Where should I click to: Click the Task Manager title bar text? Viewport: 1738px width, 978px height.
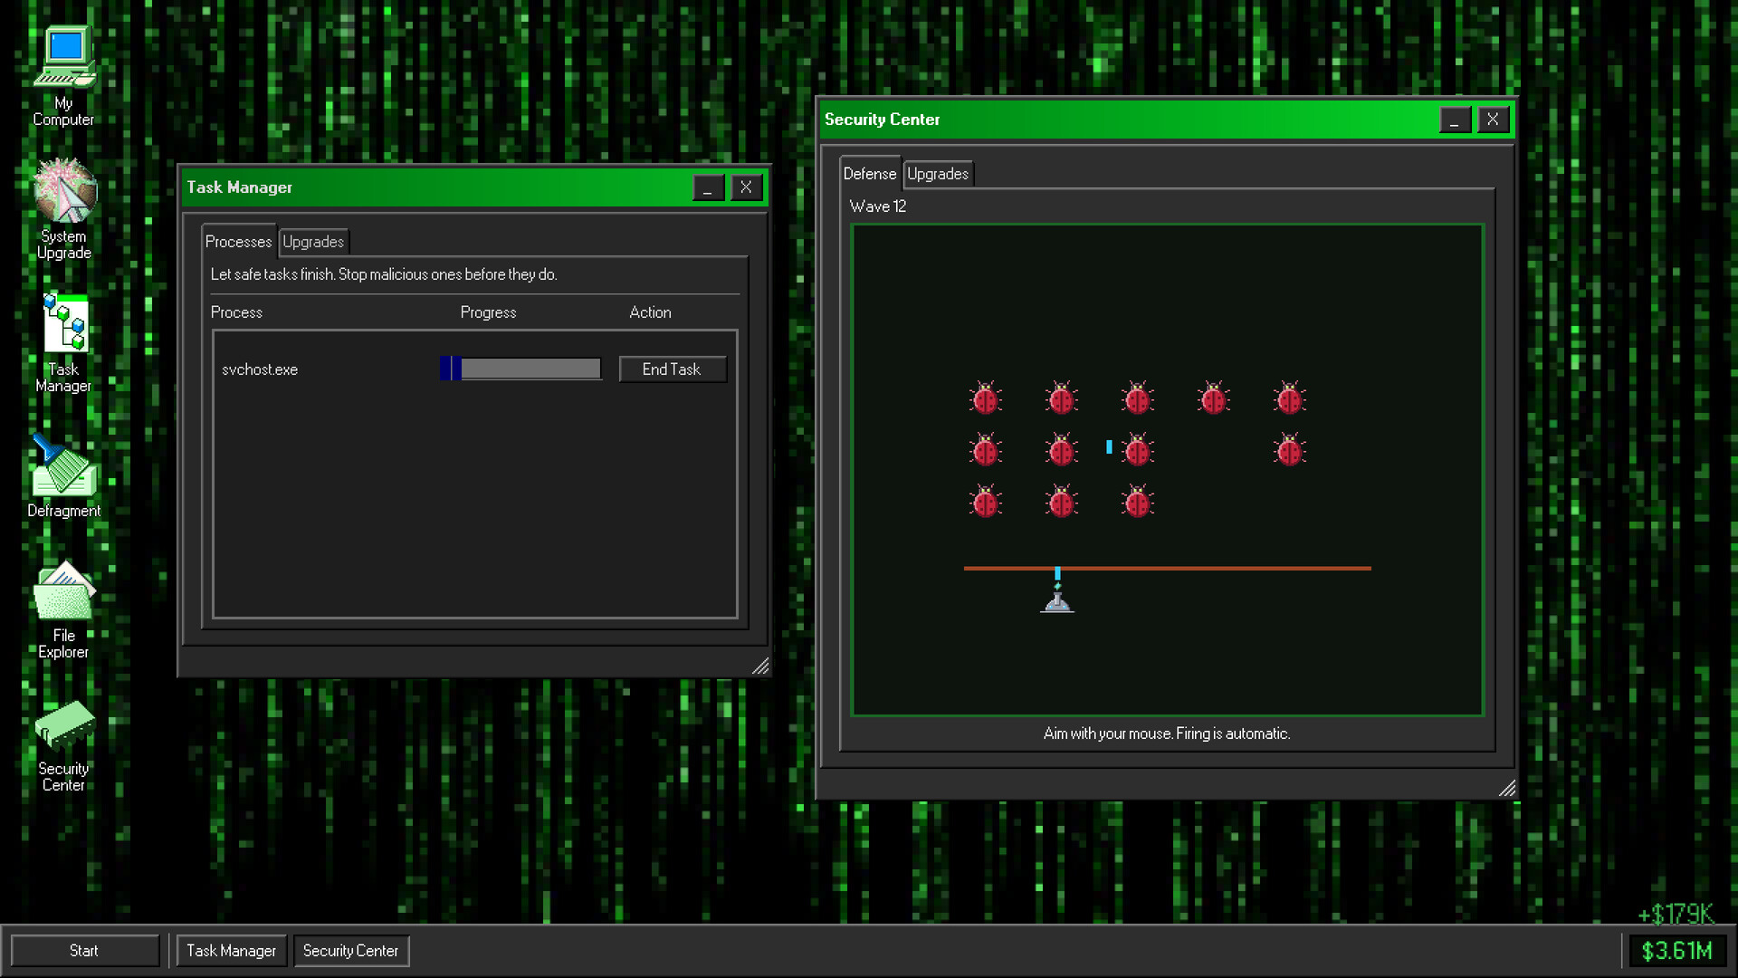(x=240, y=187)
